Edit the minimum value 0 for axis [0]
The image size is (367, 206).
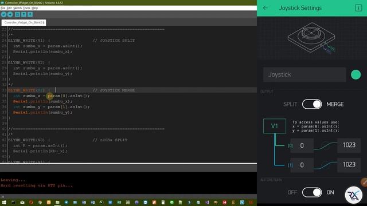[x=302, y=145]
